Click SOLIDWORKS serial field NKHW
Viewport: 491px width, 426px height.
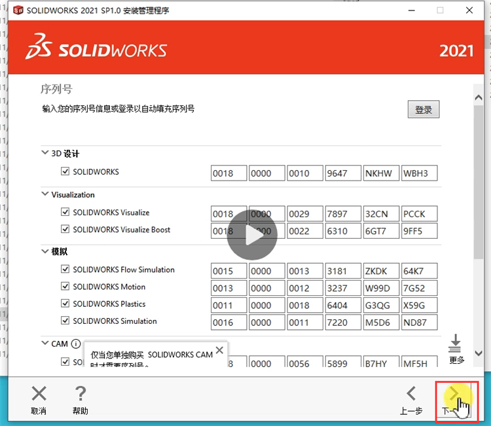pos(381,173)
